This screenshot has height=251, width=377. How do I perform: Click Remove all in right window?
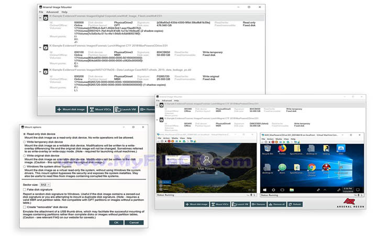click(x=277, y=204)
